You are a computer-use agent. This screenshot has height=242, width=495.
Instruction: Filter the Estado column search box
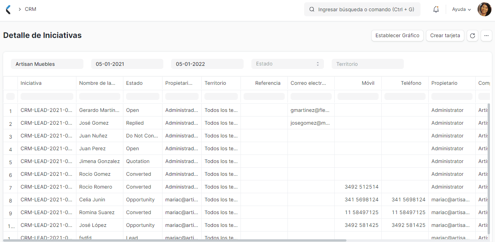click(x=143, y=96)
